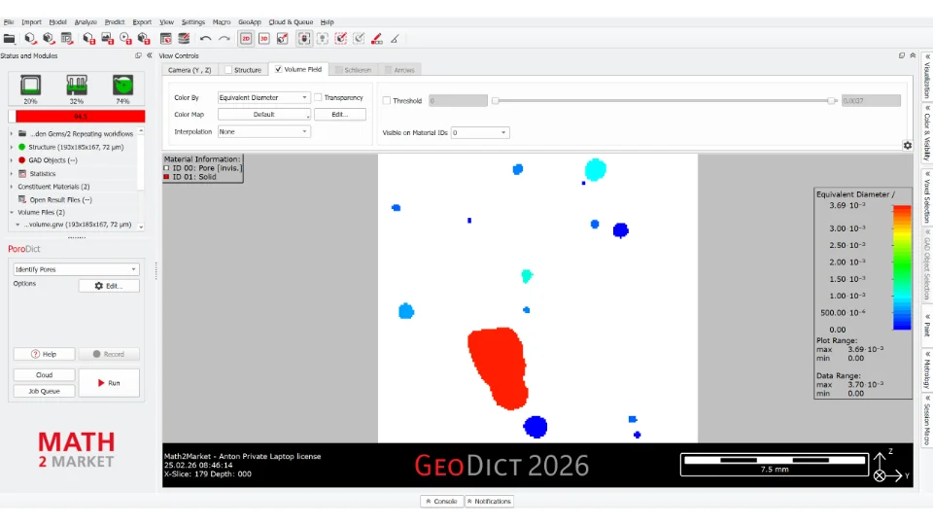This screenshot has height=525, width=933.
Task: Open the Analyze menu
Action: tap(86, 21)
